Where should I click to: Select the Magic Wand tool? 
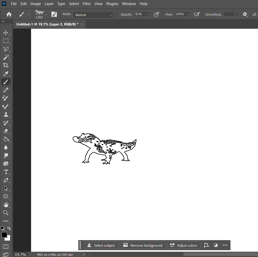point(6,57)
